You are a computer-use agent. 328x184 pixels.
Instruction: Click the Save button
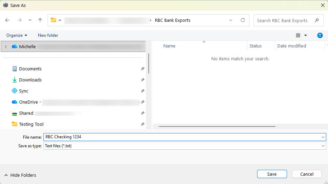pyautogui.click(x=272, y=174)
